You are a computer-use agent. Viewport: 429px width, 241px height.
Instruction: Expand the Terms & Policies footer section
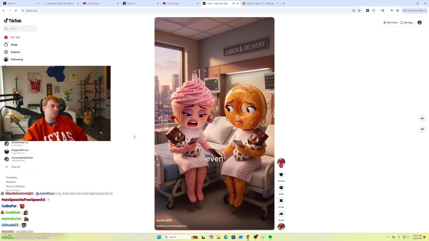15,186
